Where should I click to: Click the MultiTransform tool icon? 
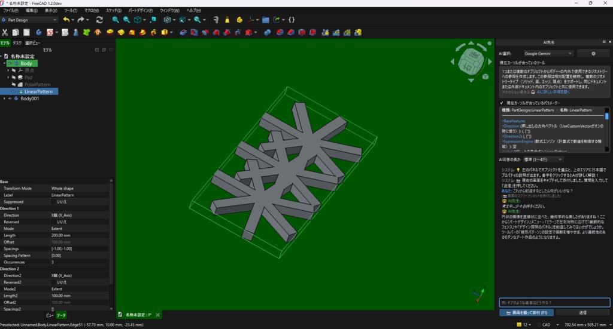click(358, 32)
